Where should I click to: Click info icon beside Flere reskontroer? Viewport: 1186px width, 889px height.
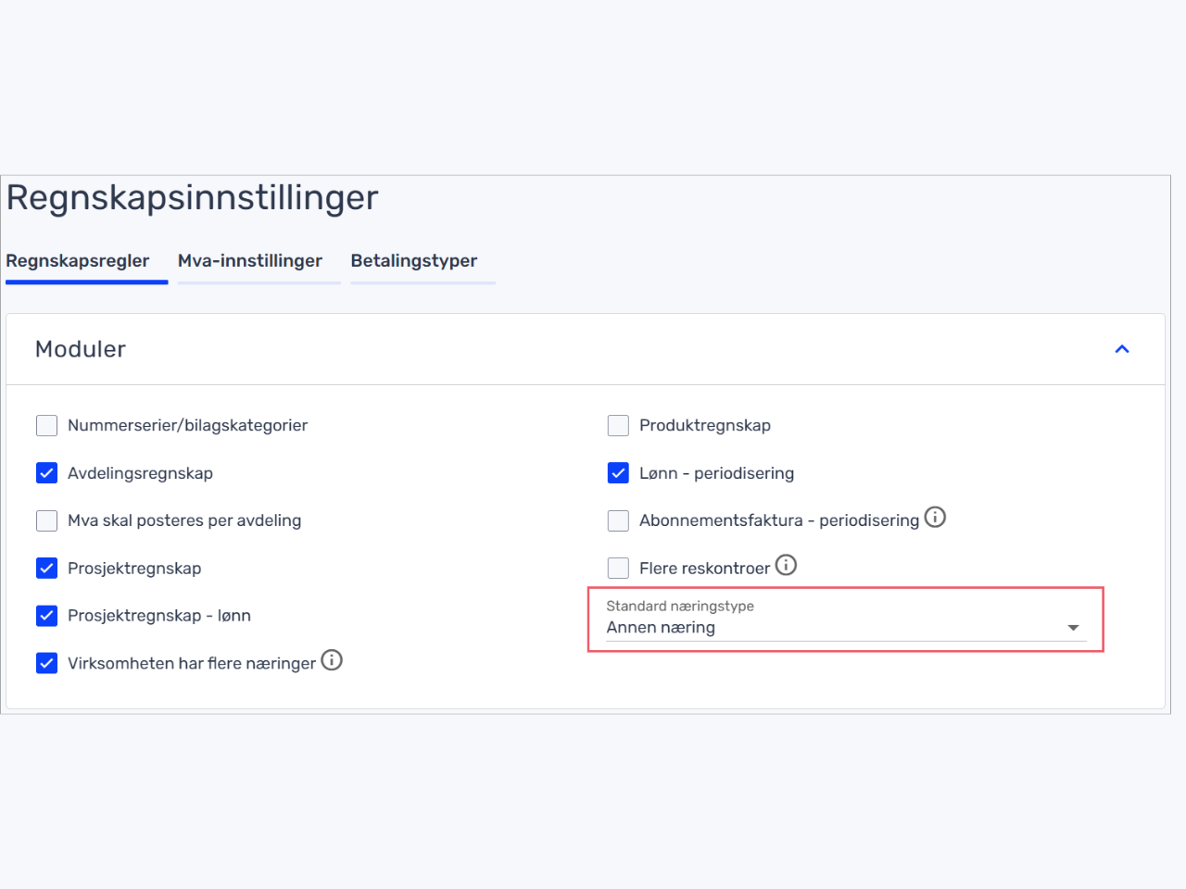click(786, 565)
